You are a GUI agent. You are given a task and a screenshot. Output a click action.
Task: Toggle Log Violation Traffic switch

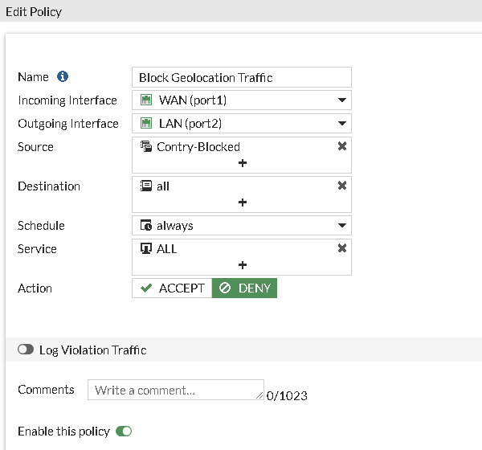26,350
